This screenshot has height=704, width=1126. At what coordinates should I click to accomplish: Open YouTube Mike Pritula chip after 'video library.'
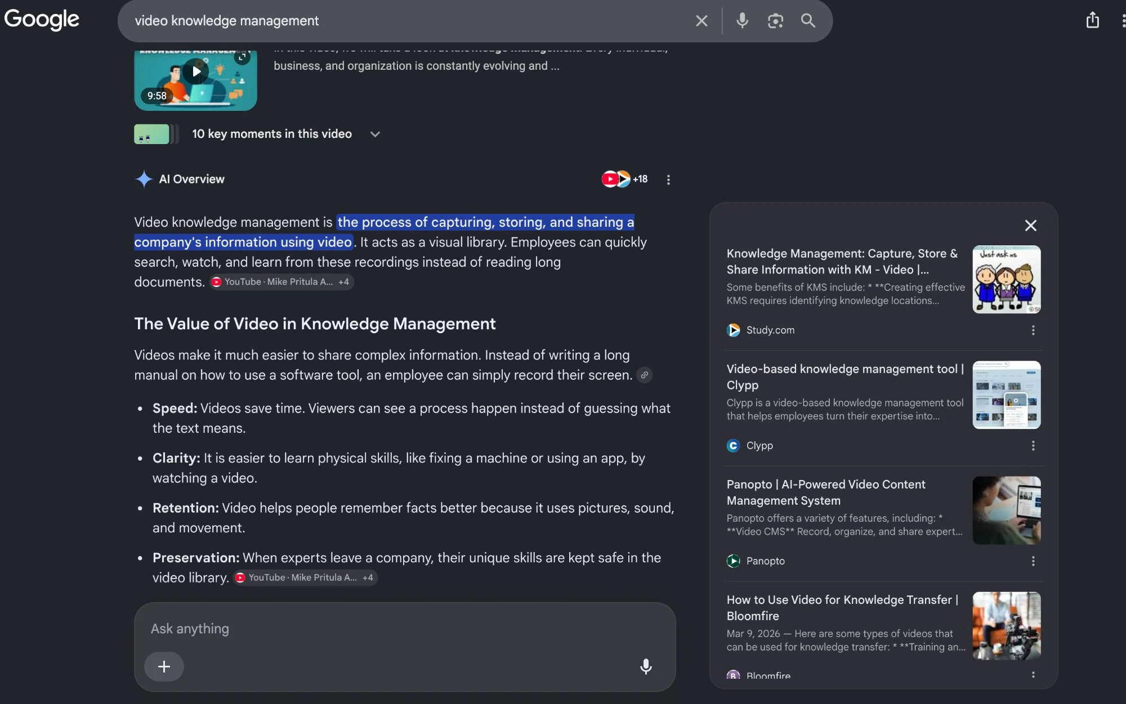305,577
